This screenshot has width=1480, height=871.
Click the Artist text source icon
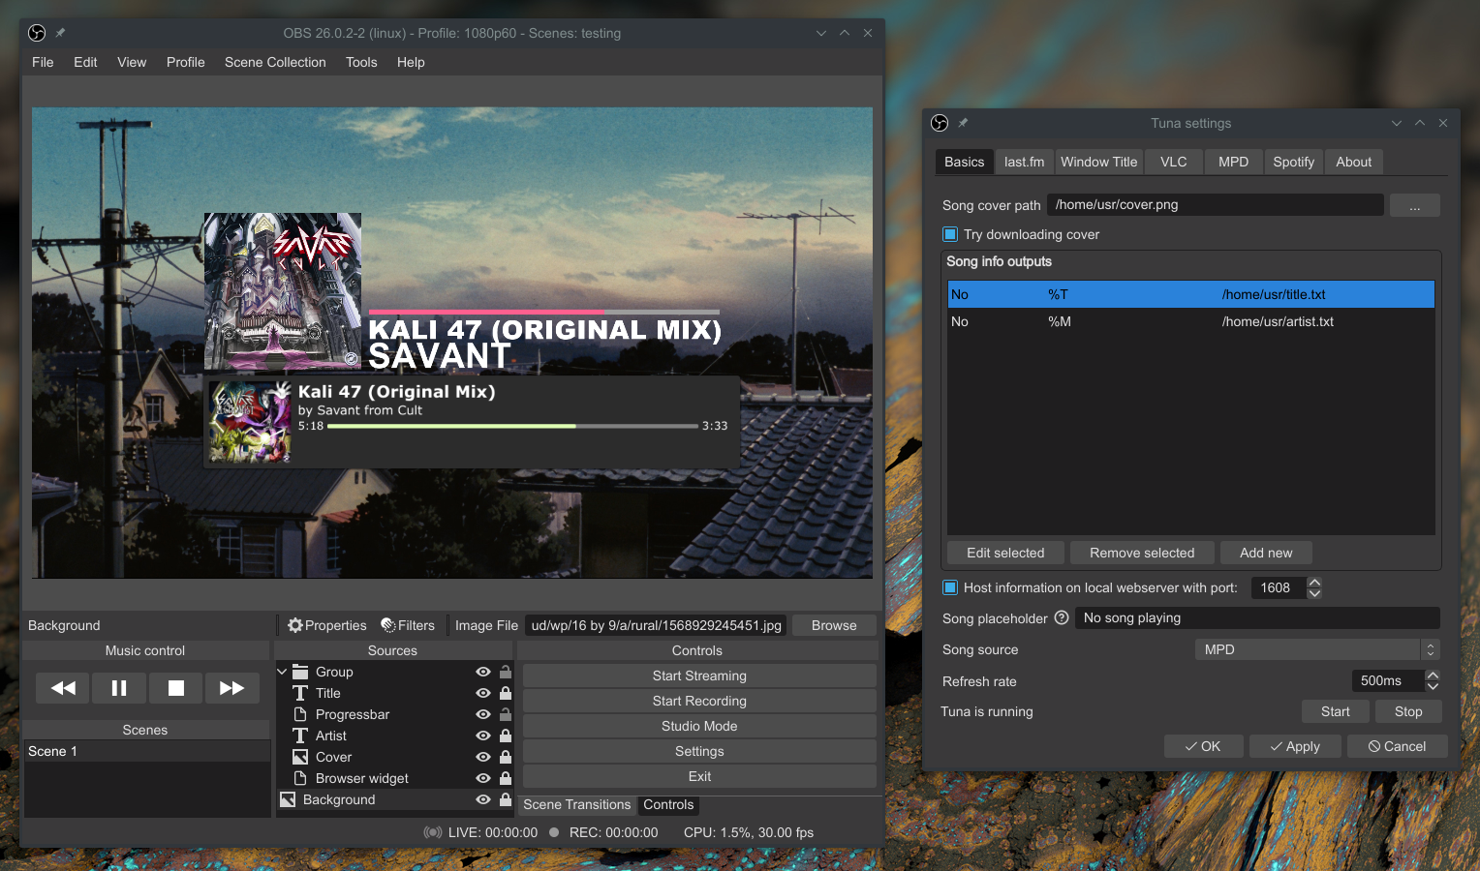click(x=300, y=736)
